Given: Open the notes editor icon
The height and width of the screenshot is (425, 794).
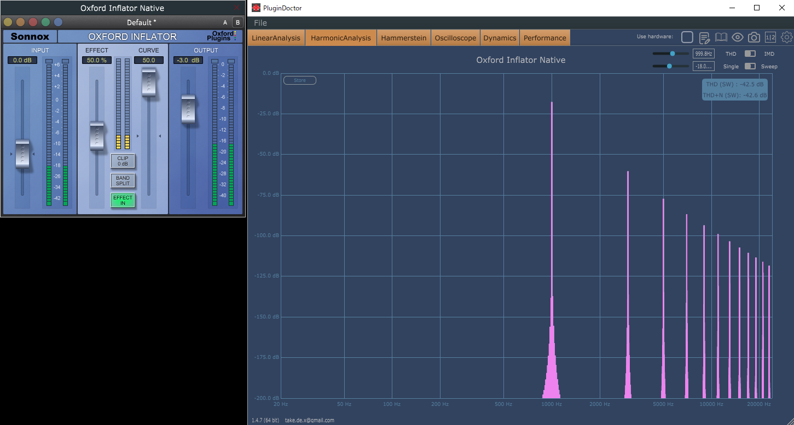Looking at the screenshot, I should tap(704, 37).
